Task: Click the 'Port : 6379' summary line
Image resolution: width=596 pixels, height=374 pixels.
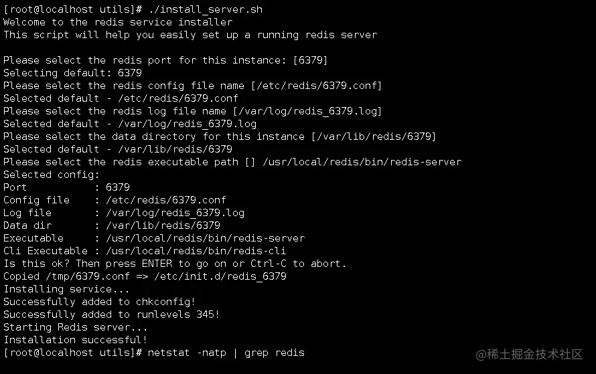Action: click(66, 187)
